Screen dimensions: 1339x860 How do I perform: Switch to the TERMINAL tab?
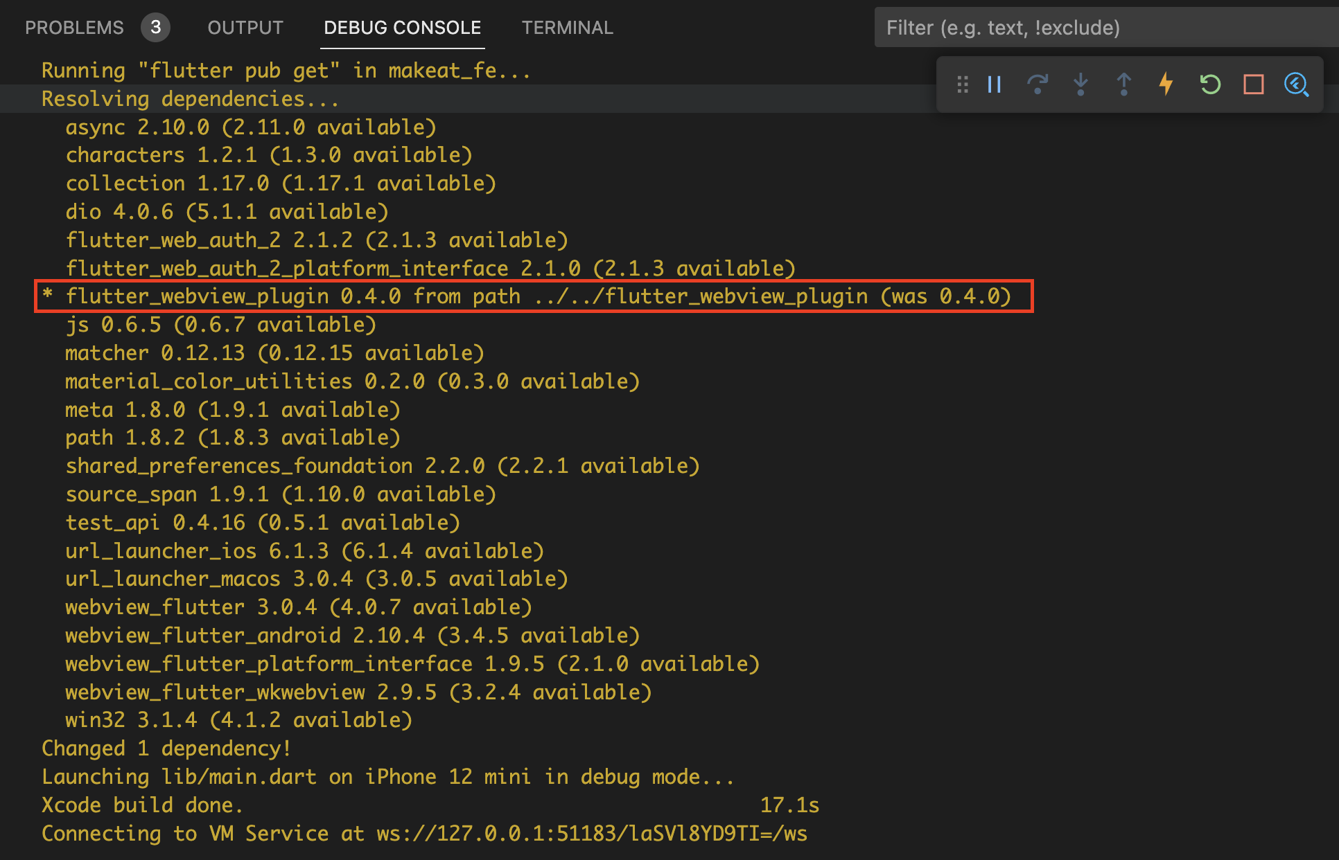click(567, 28)
